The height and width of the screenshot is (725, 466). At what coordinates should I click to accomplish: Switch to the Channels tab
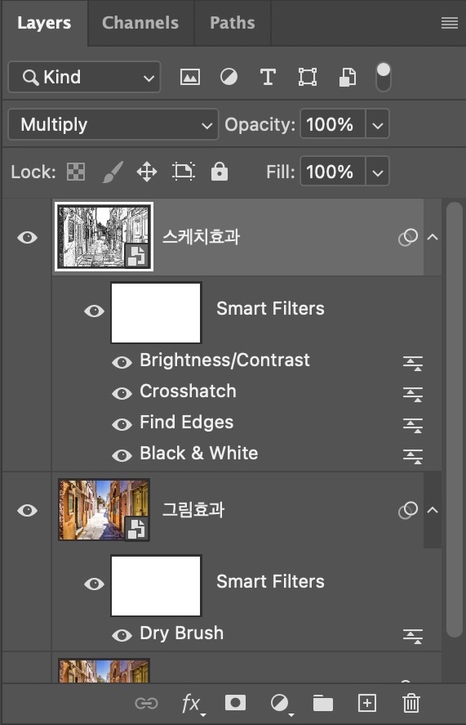[140, 23]
